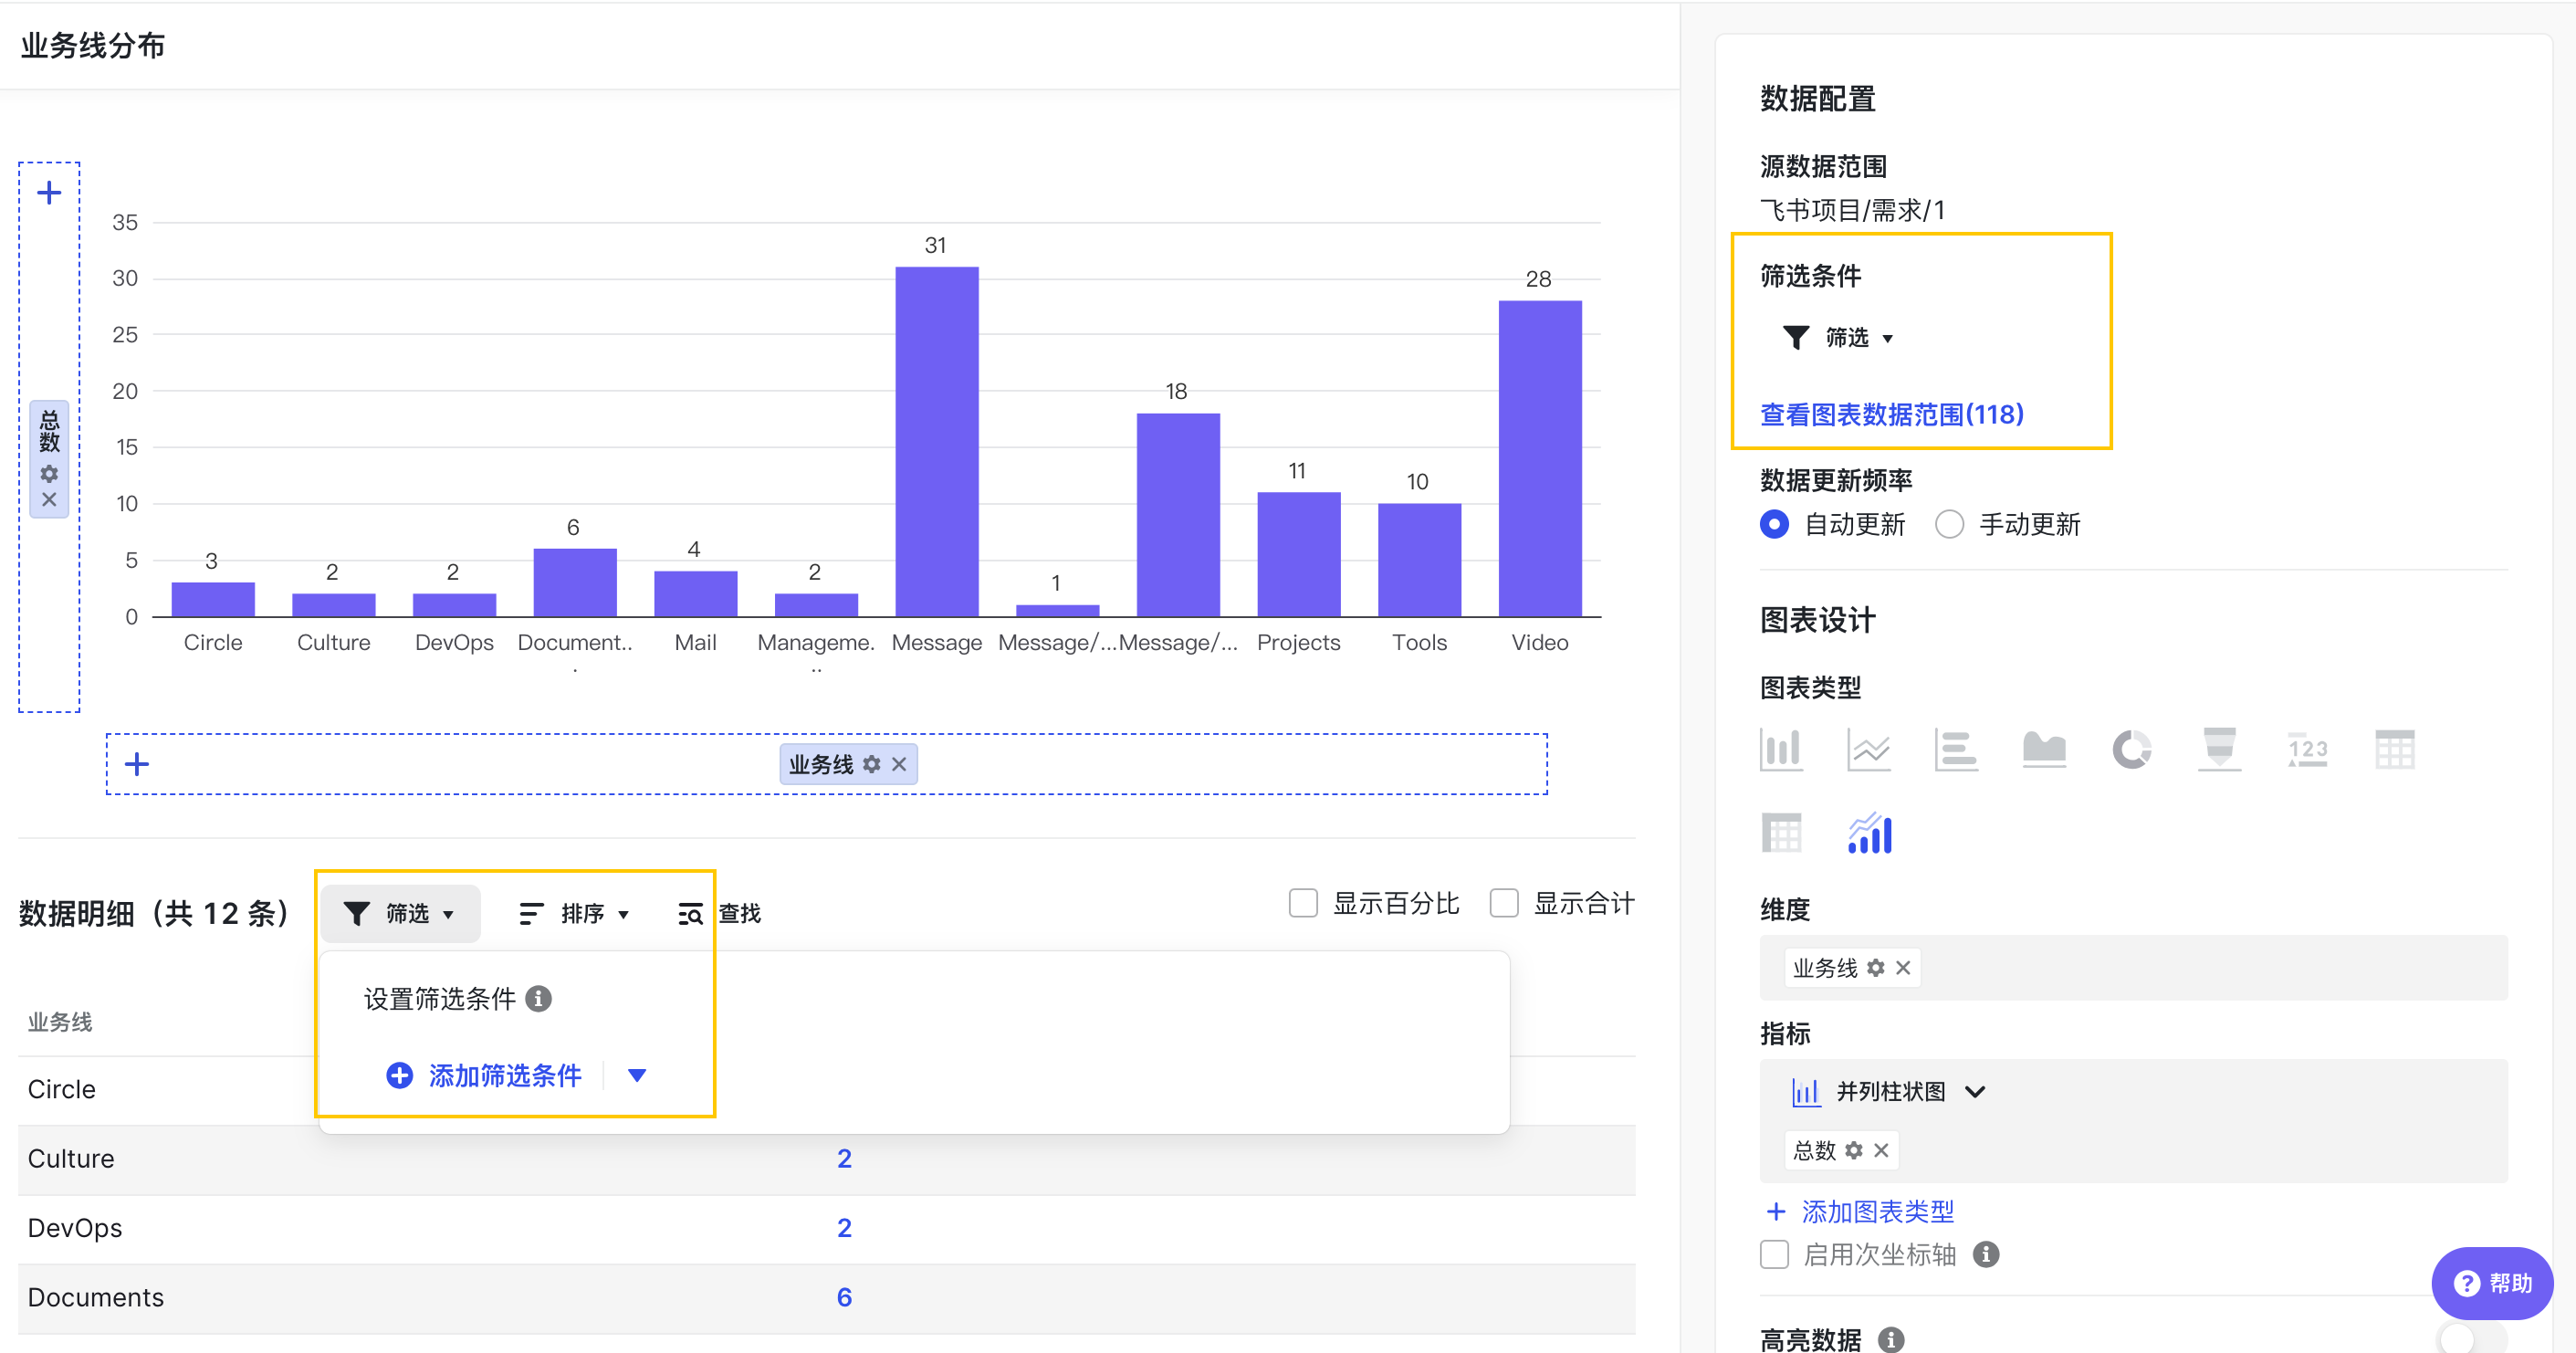Select the area chart type
The image size is (2576, 1353).
click(2044, 749)
